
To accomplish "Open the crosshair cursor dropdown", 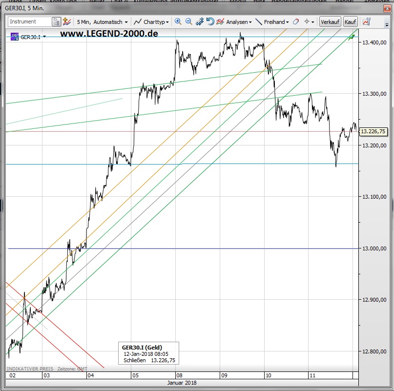I will tap(309, 22).
